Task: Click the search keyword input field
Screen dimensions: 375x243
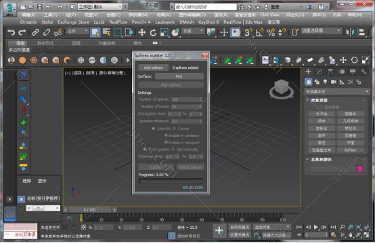Action: [x=205, y=7]
